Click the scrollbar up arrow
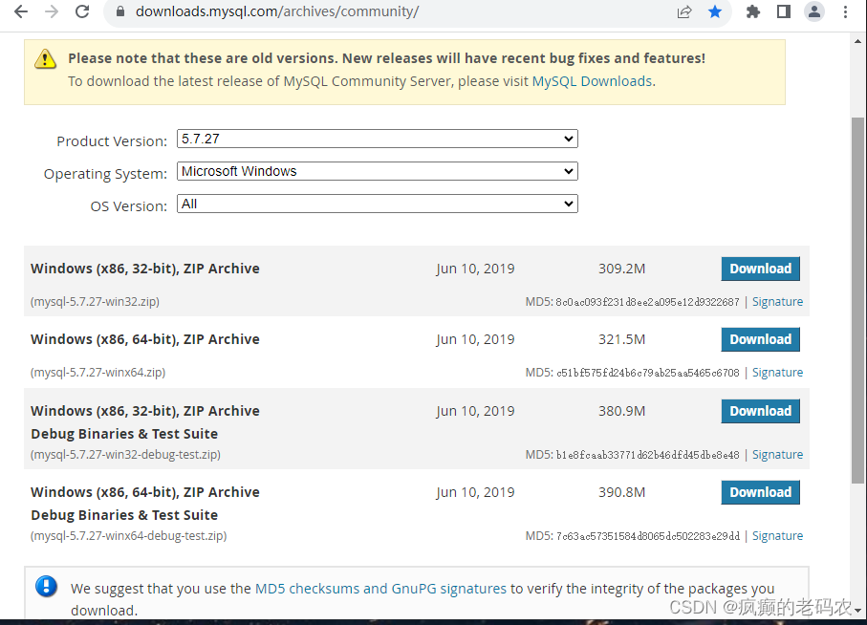The width and height of the screenshot is (867, 625). [857, 41]
